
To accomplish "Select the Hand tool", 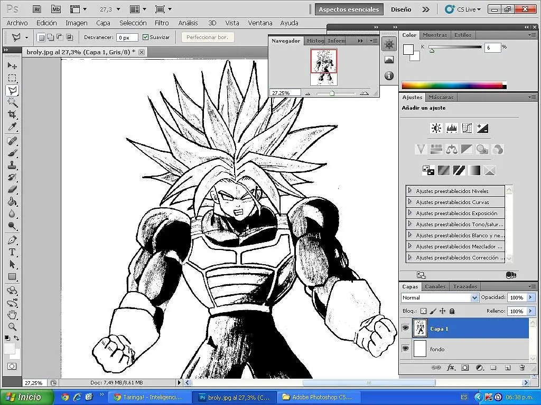I will click(x=12, y=314).
